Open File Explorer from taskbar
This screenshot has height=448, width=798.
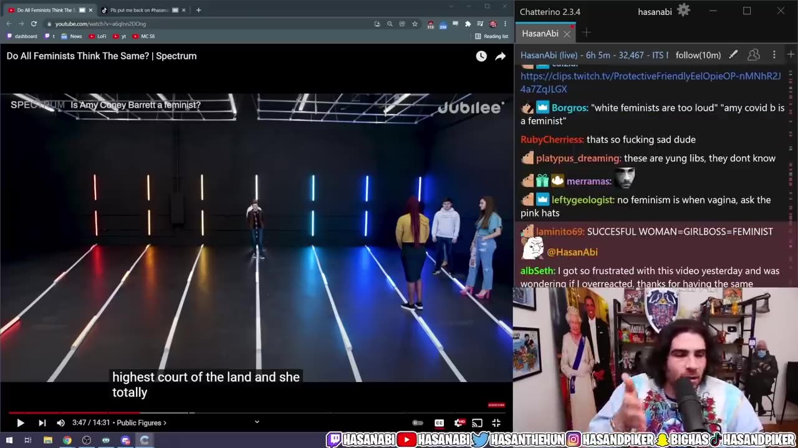point(48,441)
